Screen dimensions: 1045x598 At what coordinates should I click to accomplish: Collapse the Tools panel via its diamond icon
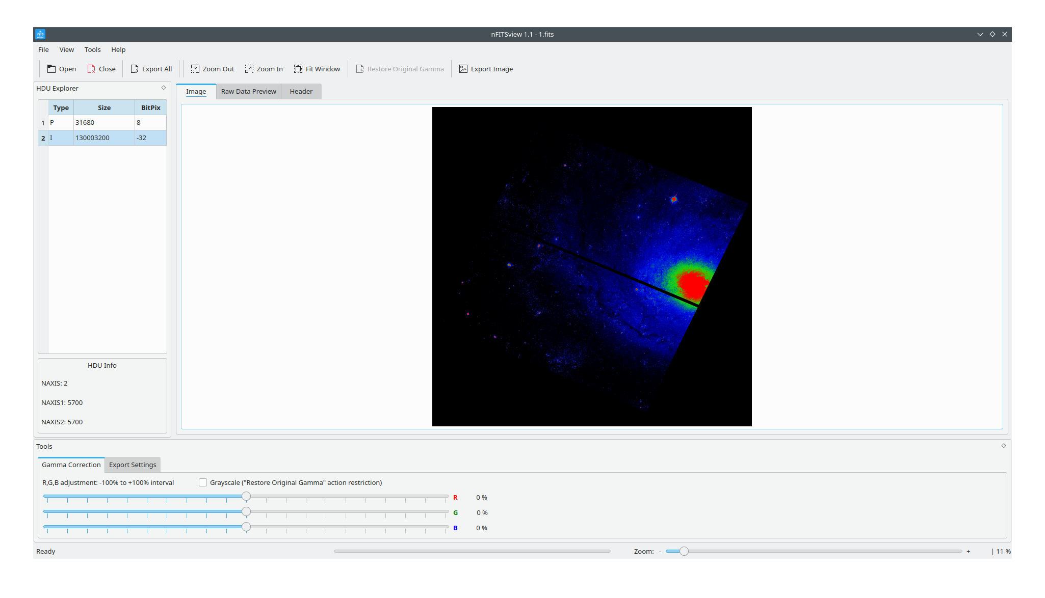pyautogui.click(x=1004, y=445)
